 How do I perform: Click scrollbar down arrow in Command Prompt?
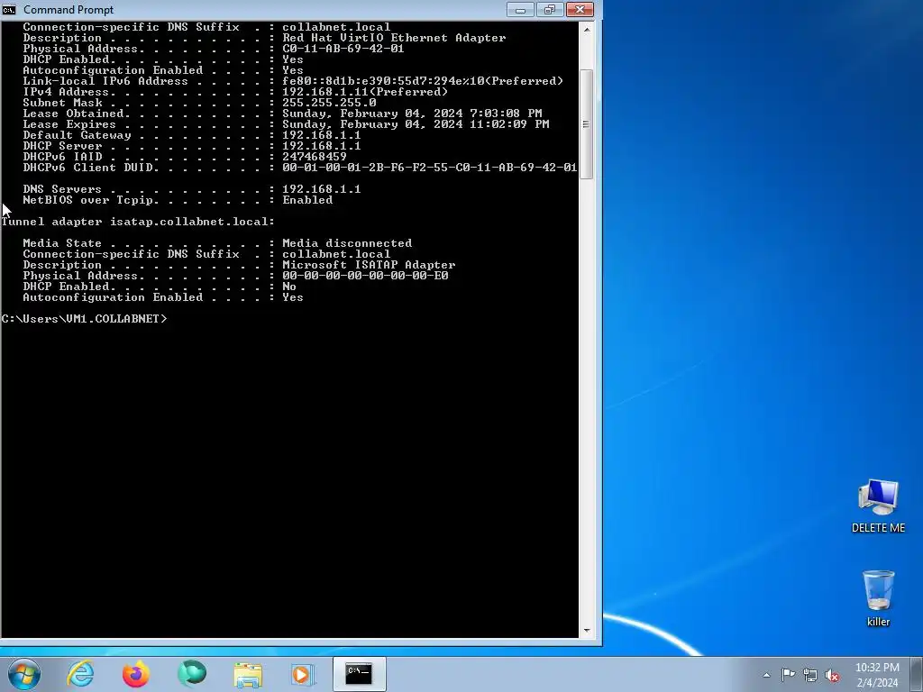(x=586, y=630)
